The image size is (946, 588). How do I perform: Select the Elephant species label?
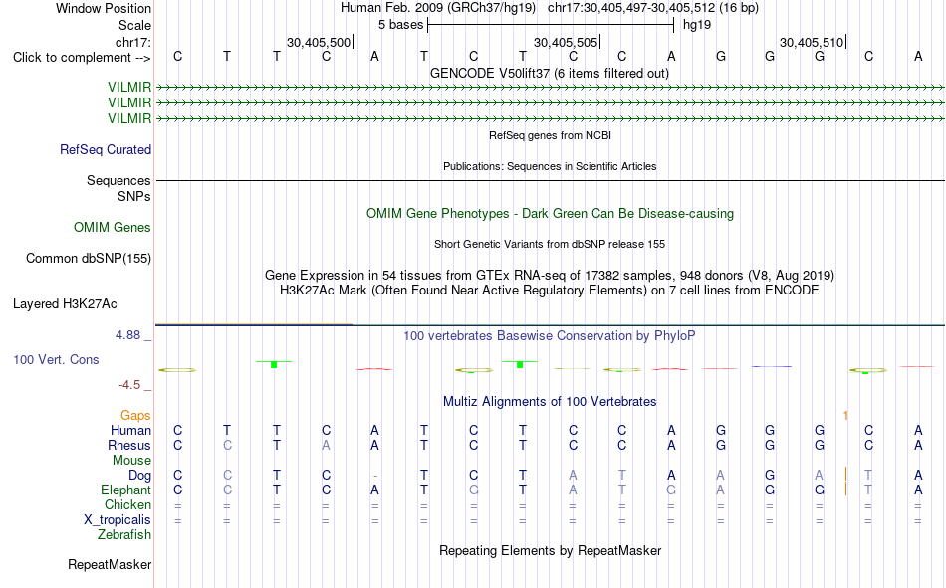click(x=126, y=490)
